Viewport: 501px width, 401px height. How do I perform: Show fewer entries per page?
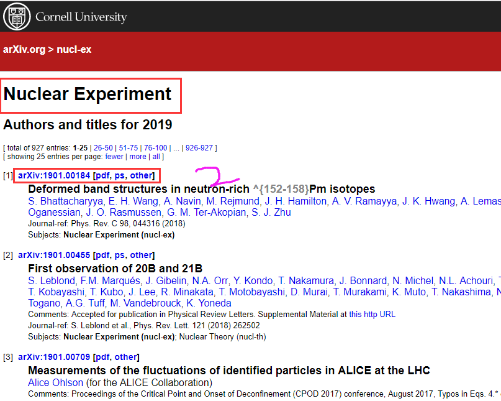click(x=114, y=156)
